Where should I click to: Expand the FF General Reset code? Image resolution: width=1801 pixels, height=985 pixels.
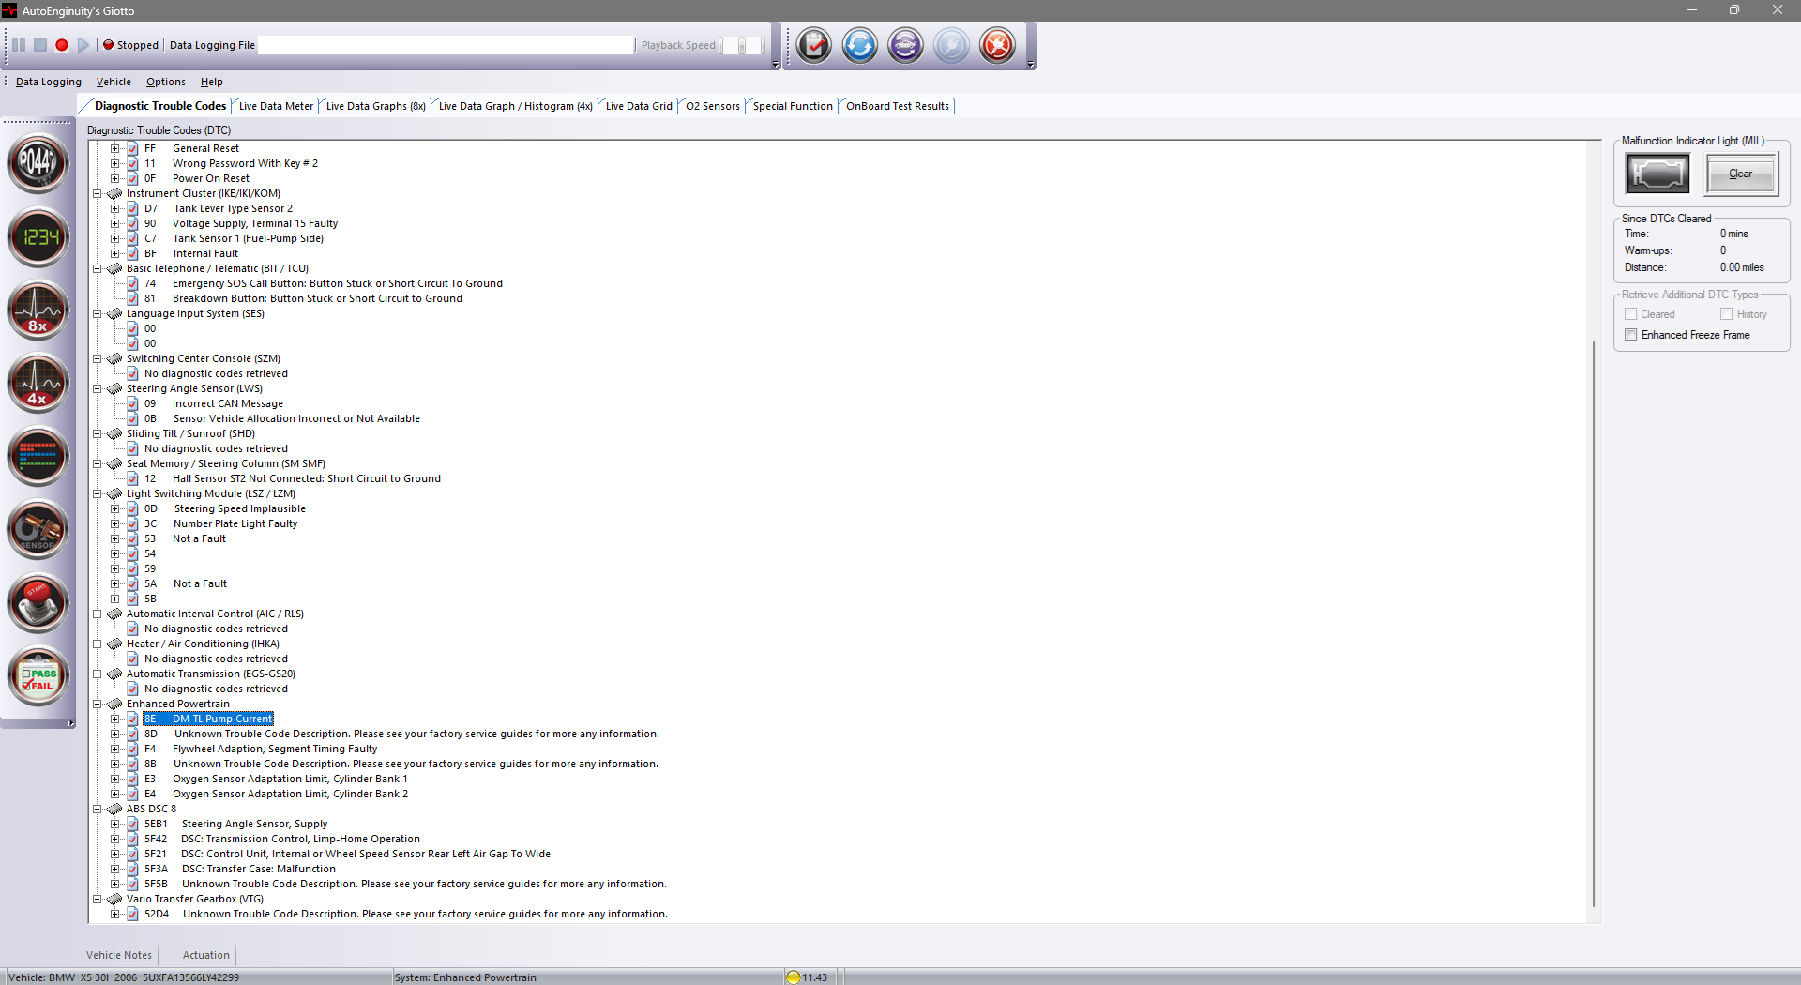[x=114, y=148]
